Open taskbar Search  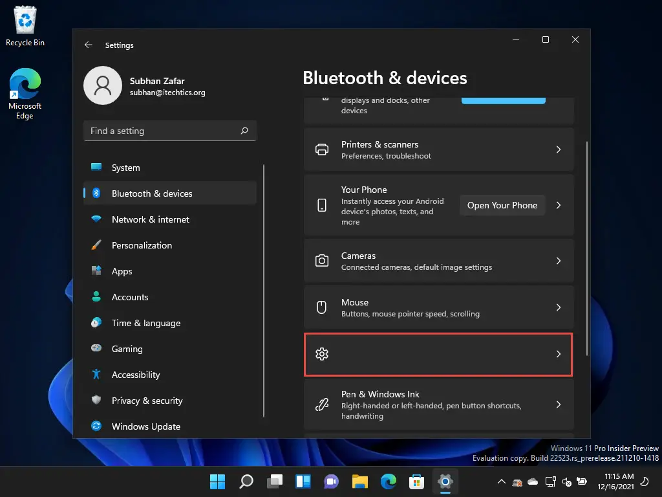tap(246, 481)
